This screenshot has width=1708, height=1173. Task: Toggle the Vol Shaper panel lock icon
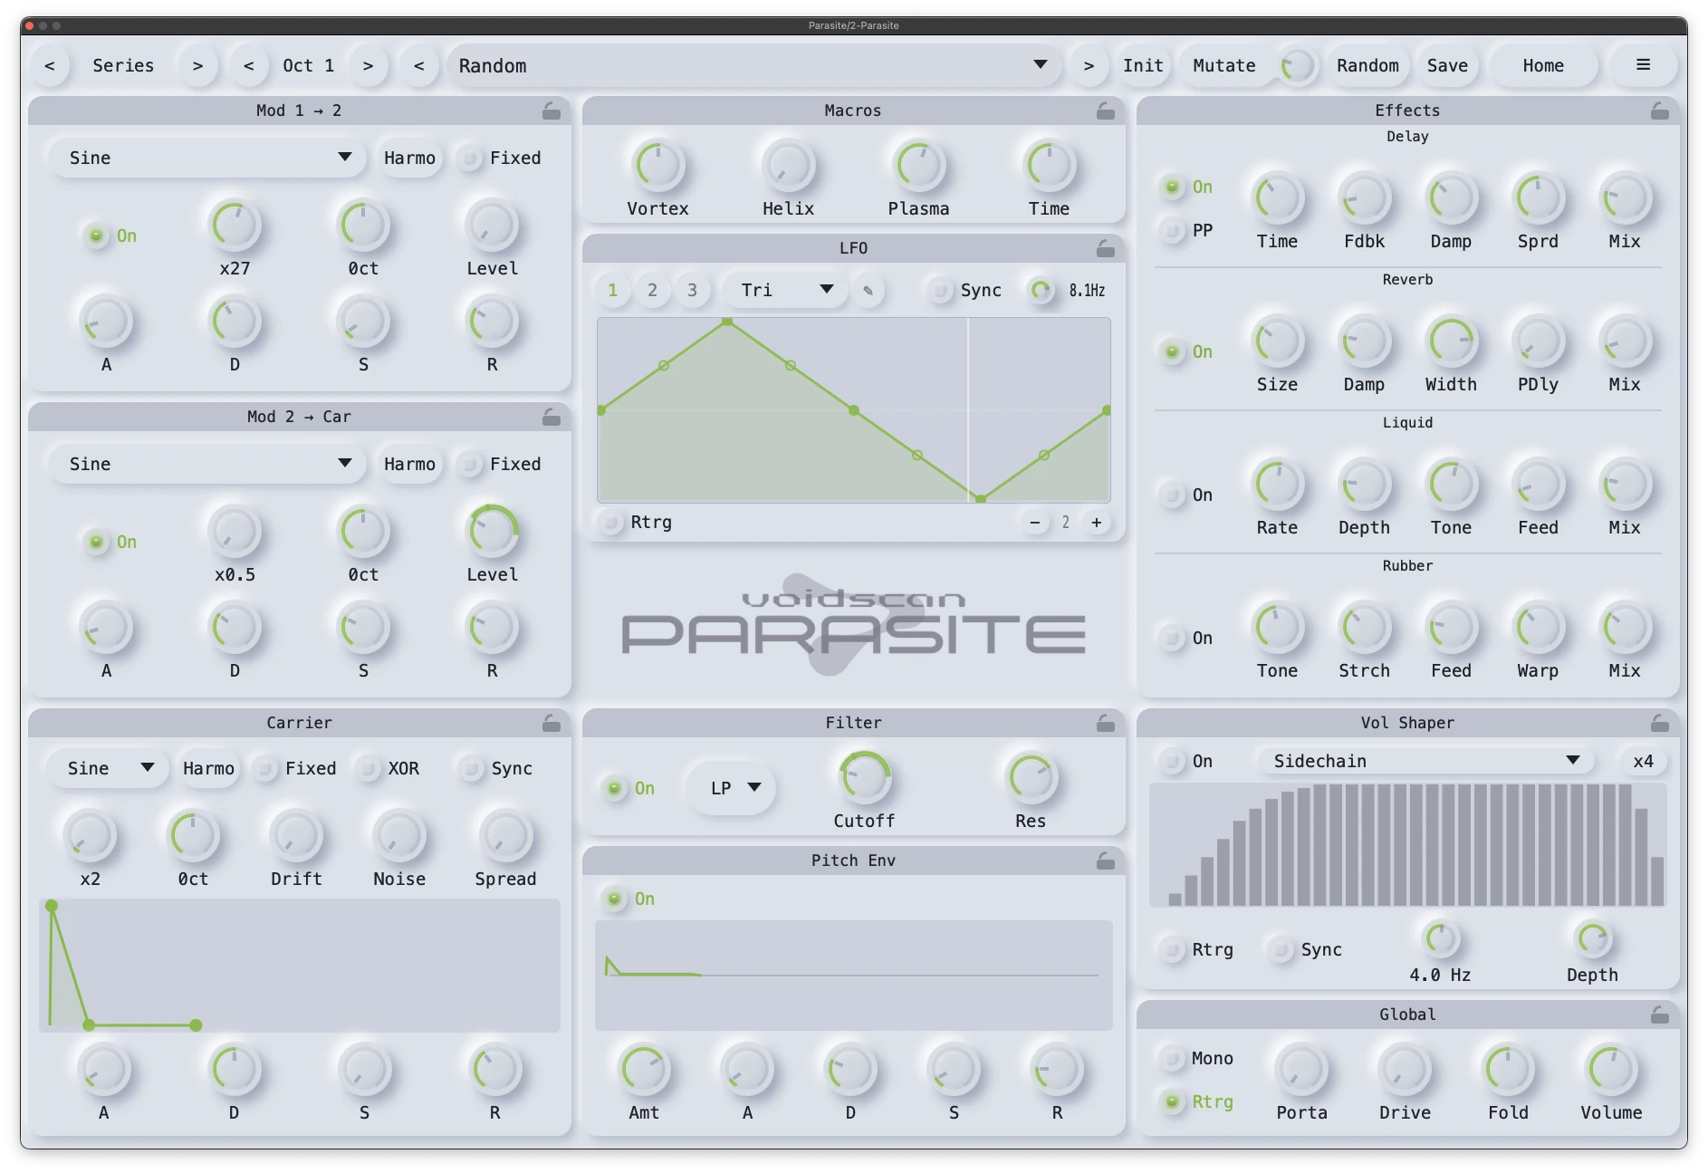(x=1659, y=723)
